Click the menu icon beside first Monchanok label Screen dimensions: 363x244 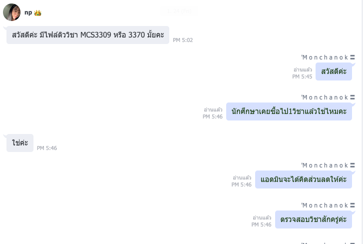(353, 57)
